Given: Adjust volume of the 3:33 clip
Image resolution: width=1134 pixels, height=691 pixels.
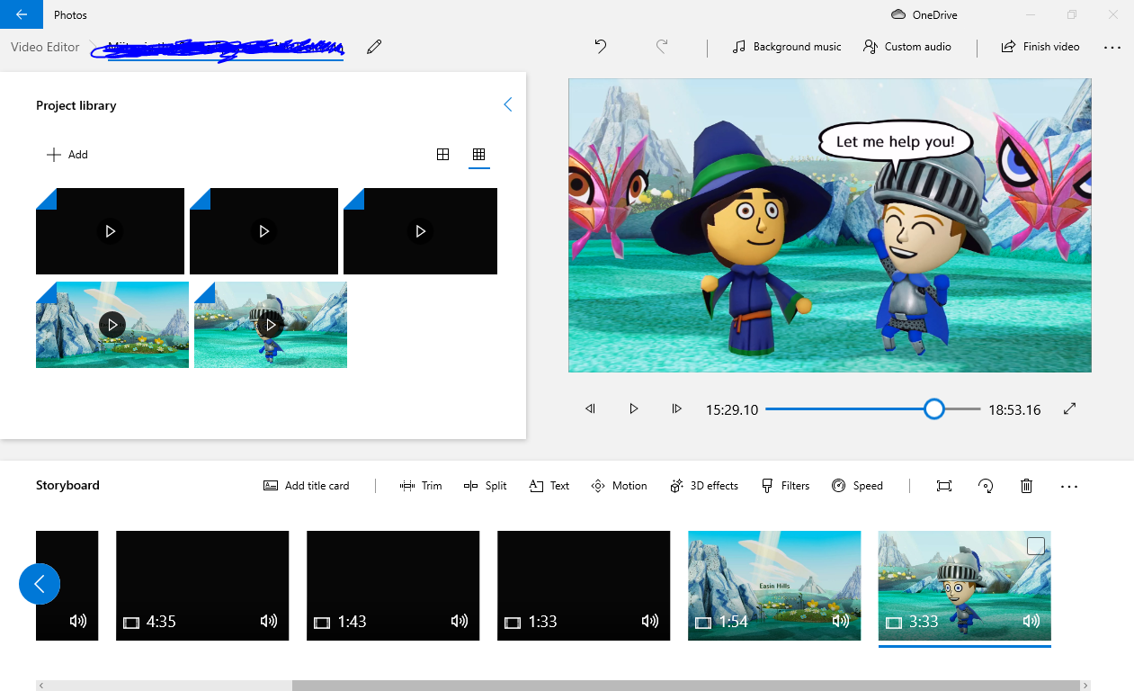Looking at the screenshot, I should click(x=1031, y=621).
